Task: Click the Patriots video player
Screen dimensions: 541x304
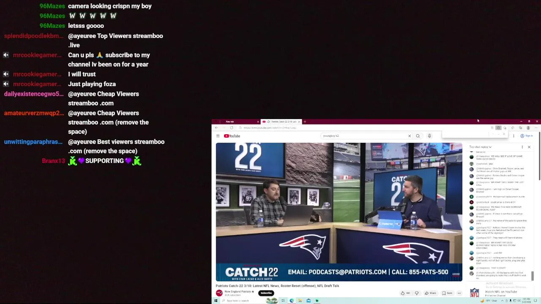Action: click(339, 212)
